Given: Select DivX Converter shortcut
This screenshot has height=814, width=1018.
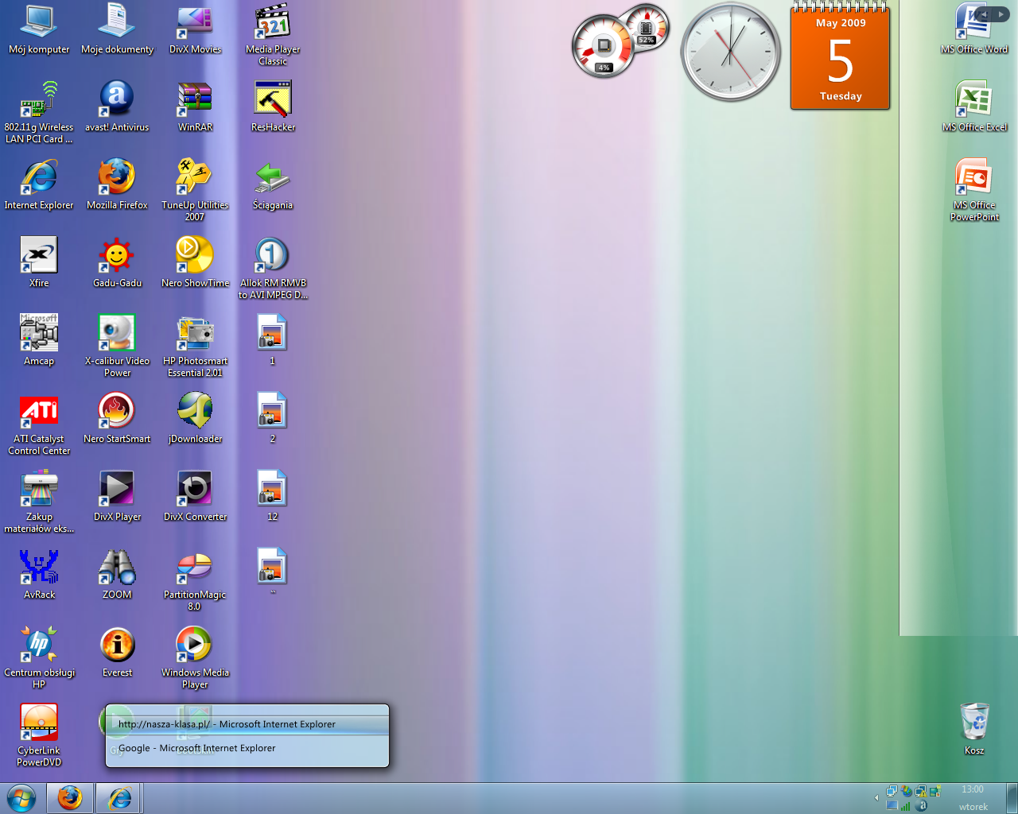Looking at the screenshot, I should [195, 496].
